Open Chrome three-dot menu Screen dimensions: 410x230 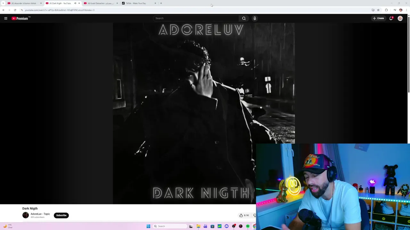pos(406,10)
